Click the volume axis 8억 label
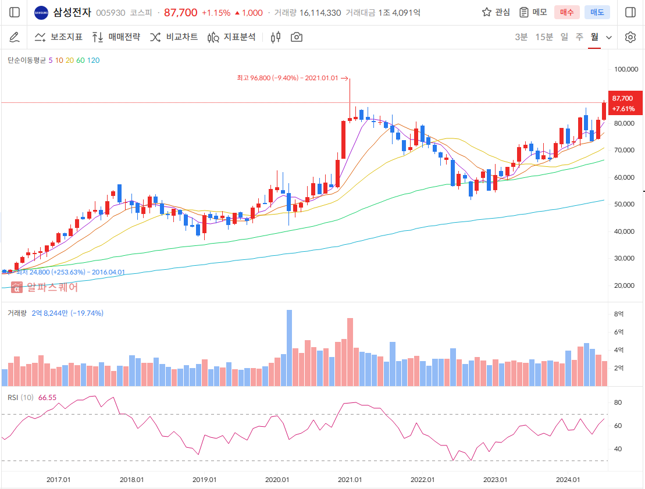Viewport: 645px width, 489px height. tap(619, 314)
